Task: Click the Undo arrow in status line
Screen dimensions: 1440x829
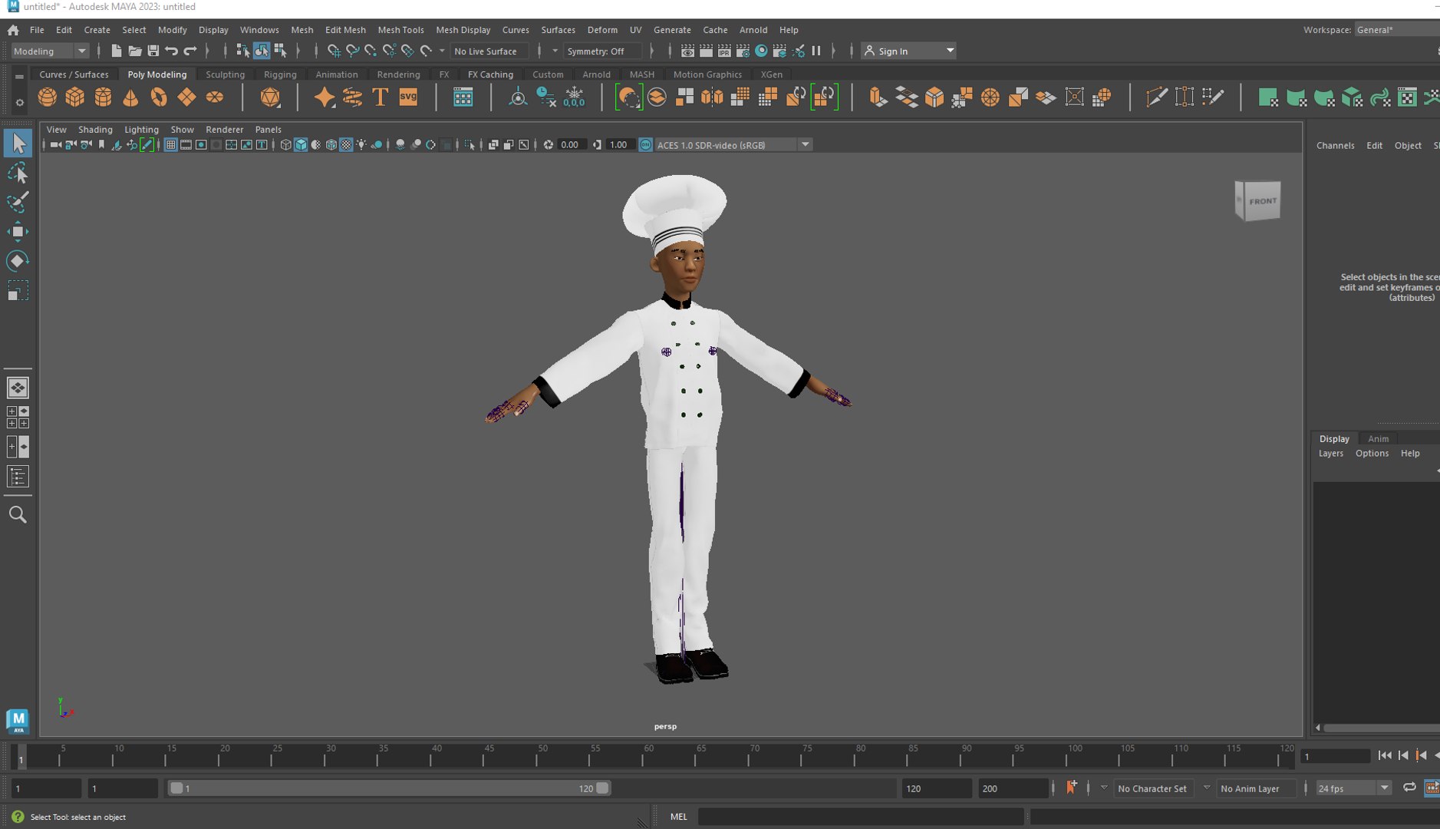Action: (171, 51)
